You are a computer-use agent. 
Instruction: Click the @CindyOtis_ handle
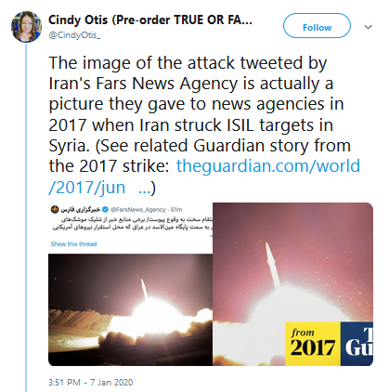coord(74,35)
